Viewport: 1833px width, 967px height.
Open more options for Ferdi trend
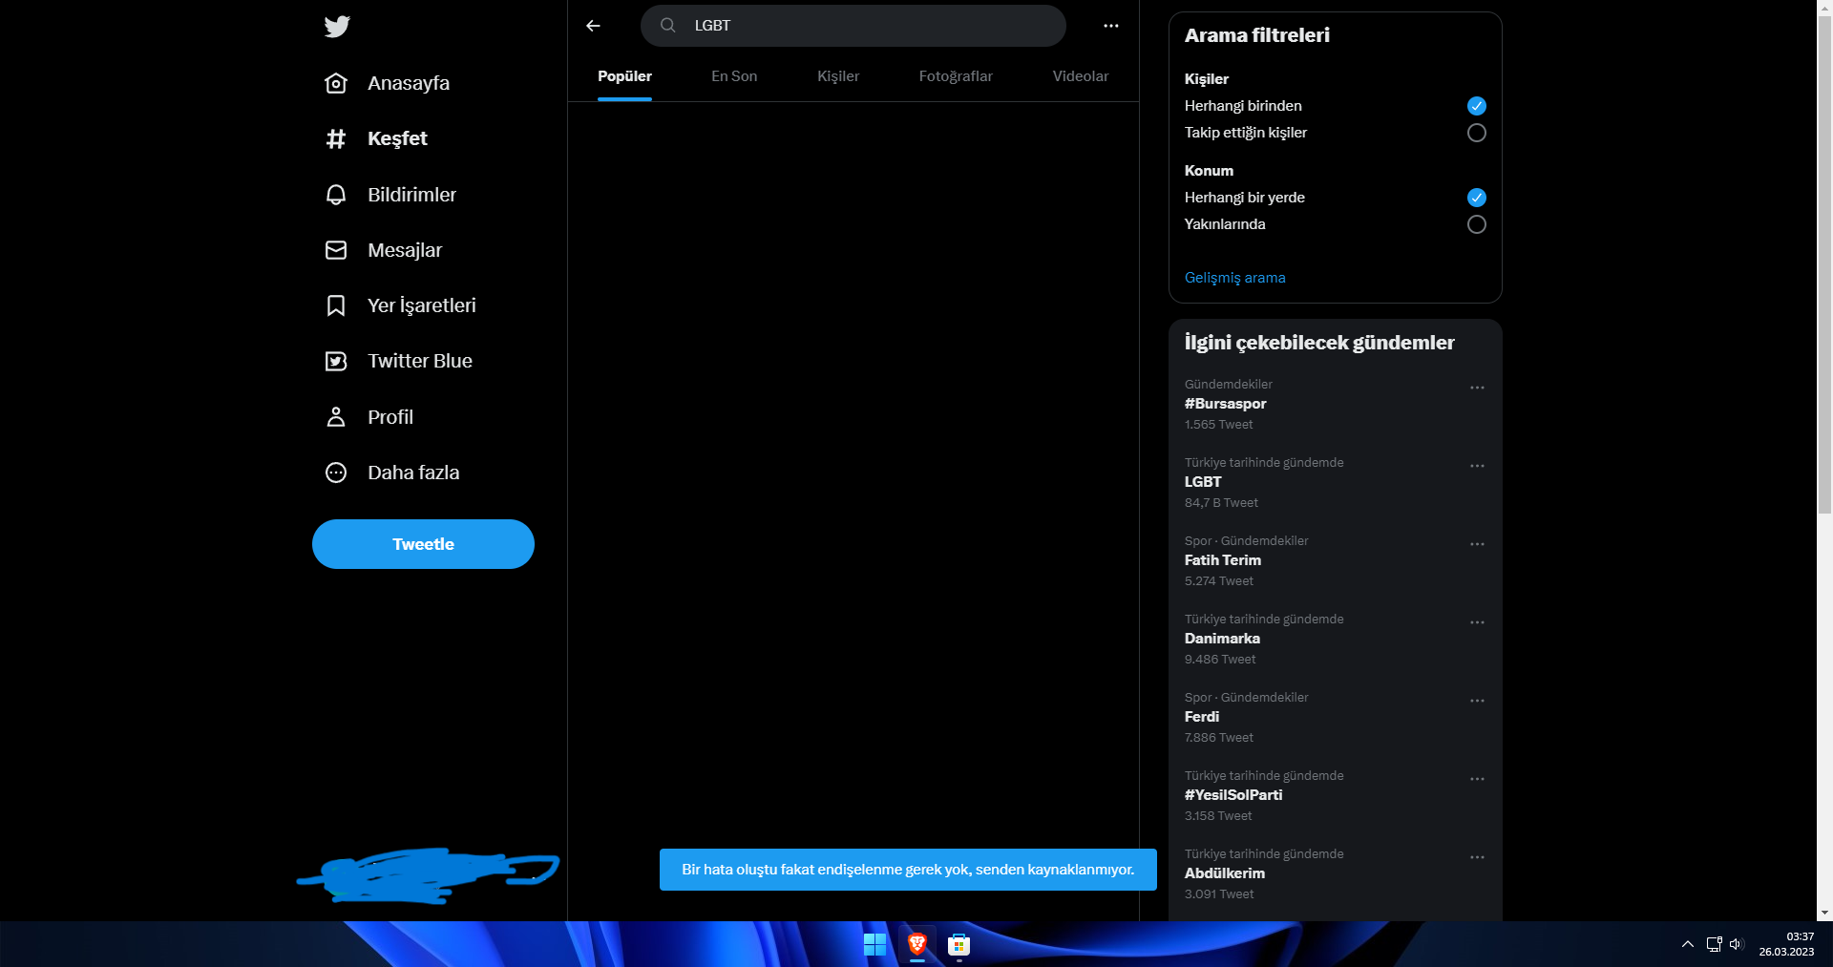coord(1477,701)
